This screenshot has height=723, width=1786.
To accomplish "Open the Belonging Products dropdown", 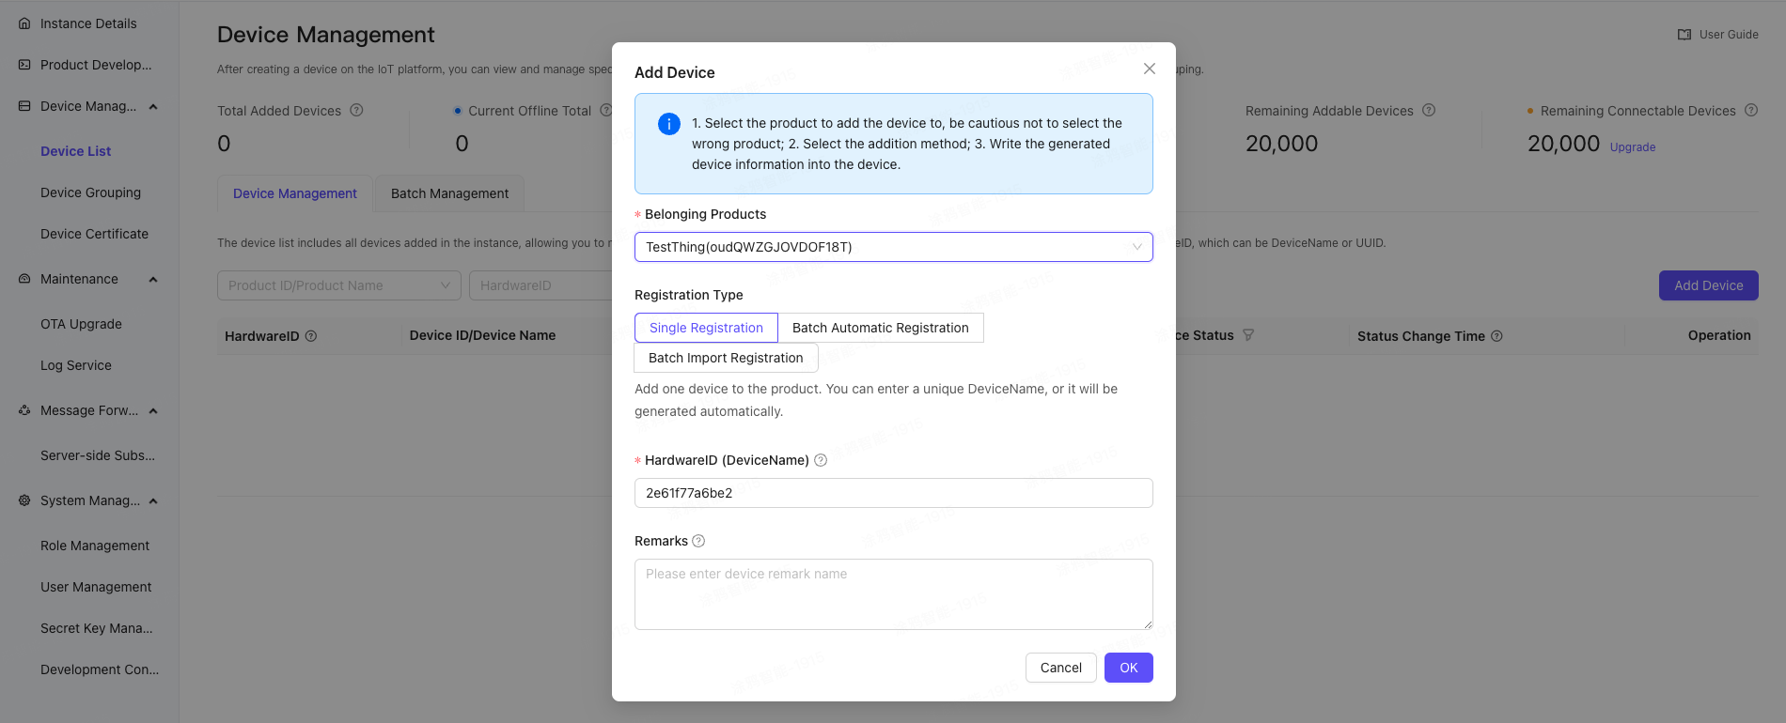I will tap(893, 247).
